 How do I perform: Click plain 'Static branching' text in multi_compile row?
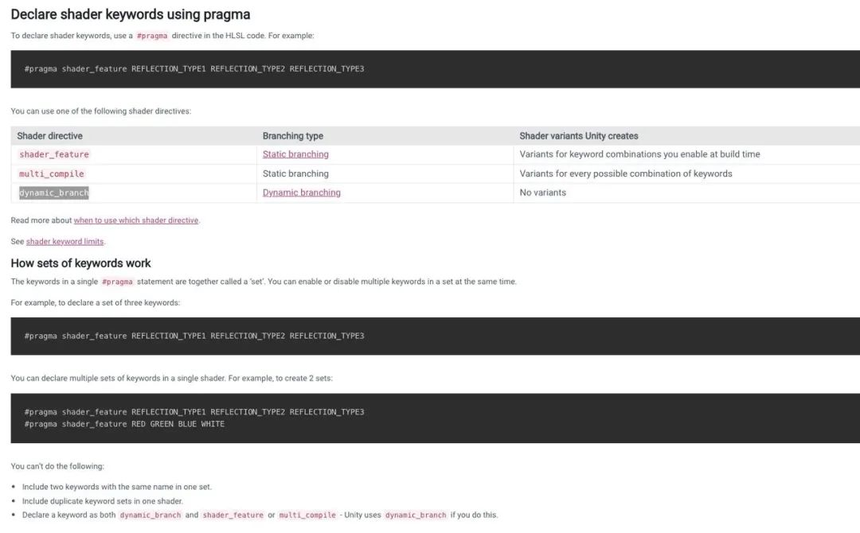click(295, 173)
